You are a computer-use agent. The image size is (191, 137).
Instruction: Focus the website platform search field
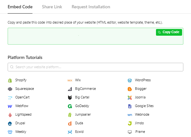95,67
